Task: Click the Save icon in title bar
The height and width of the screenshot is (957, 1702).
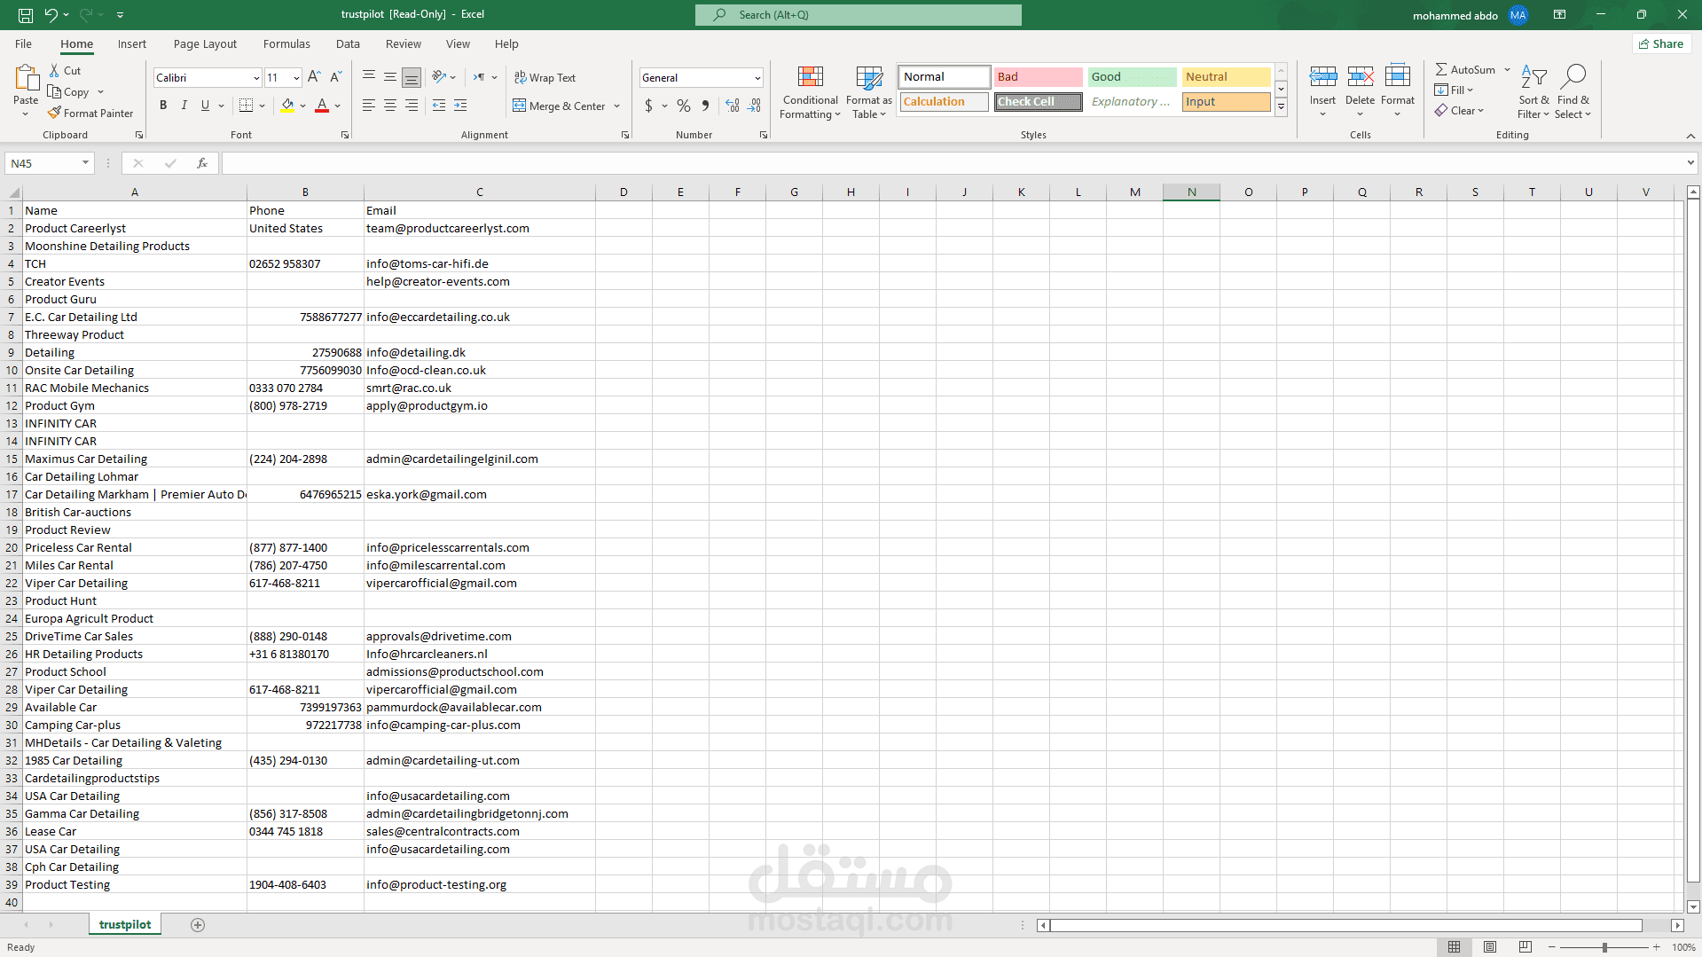Action: point(26,15)
